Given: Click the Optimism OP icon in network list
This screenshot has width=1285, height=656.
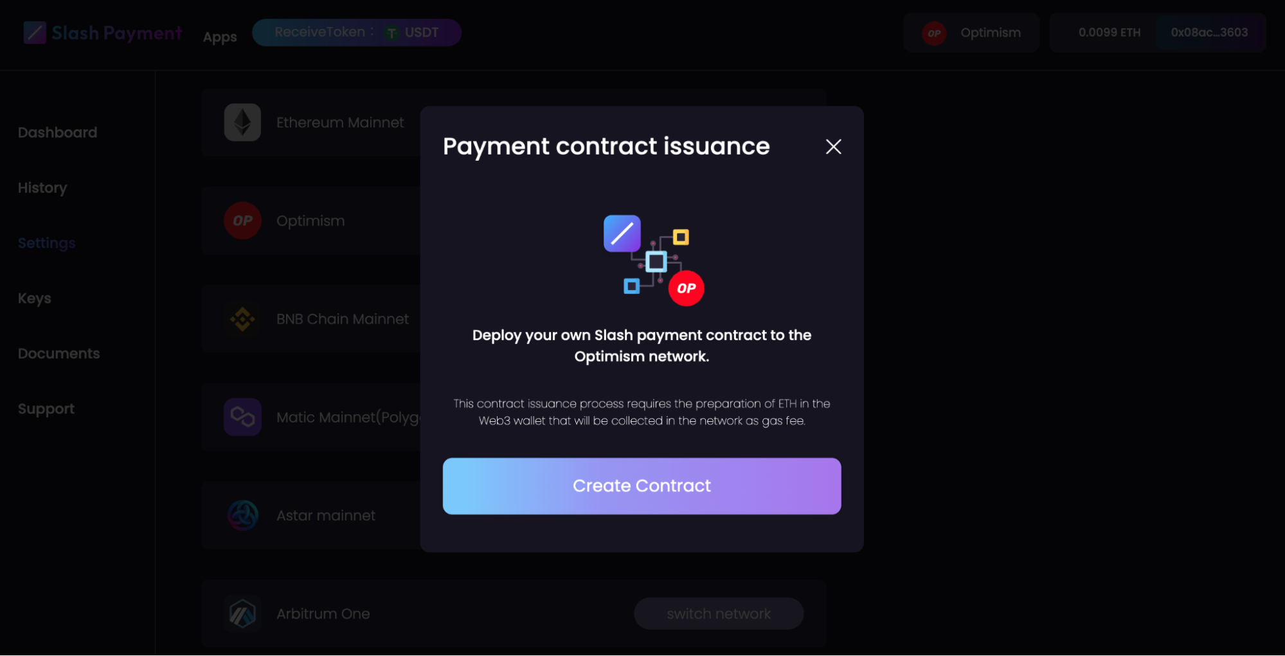Looking at the screenshot, I should click(242, 221).
